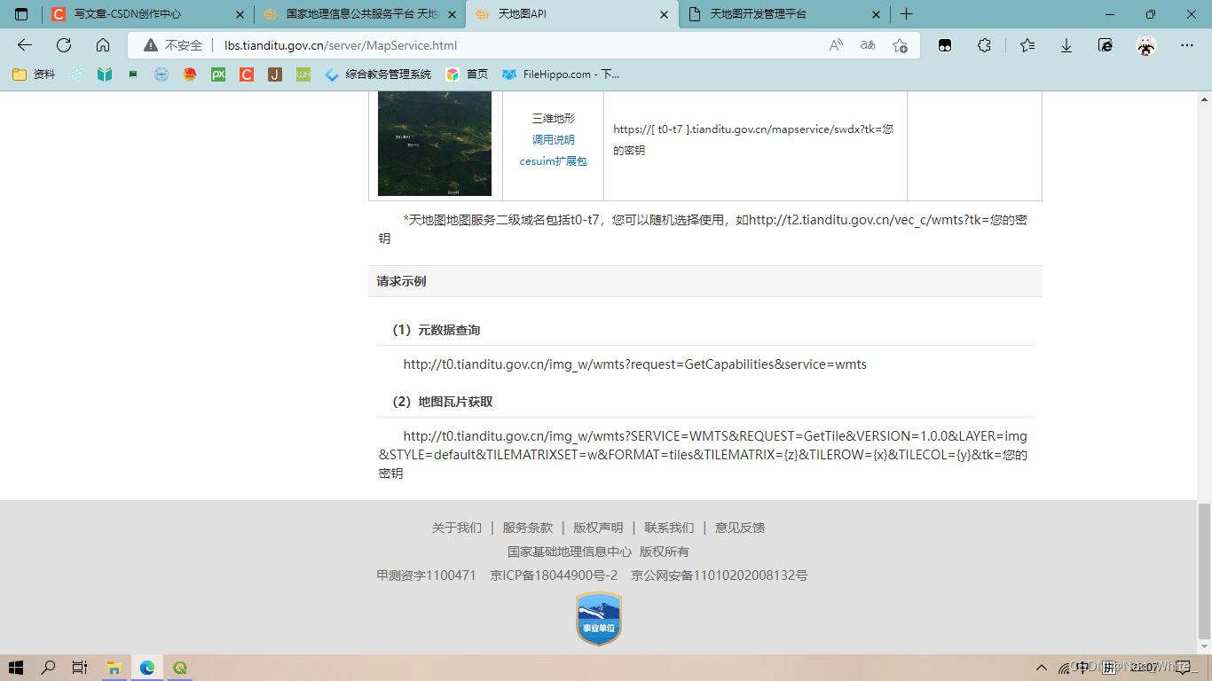This screenshot has width=1212, height=681.
Task: Reload the current page
Action: coord(64,45)
